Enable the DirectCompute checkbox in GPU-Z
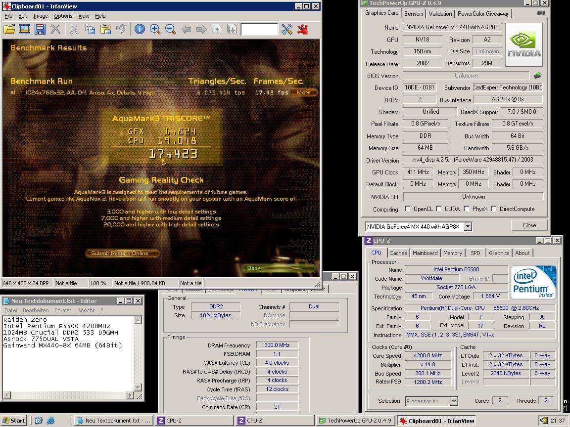The height and width of the screenshot is (427, 570). coord(494,209)
